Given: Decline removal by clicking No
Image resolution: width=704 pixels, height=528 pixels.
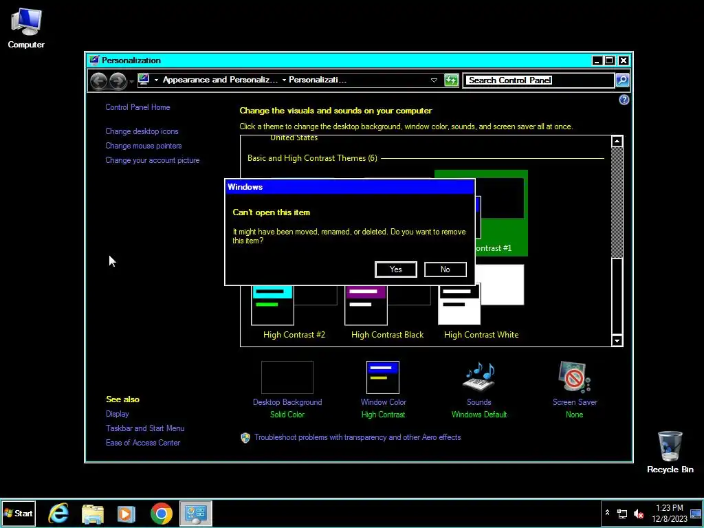Looking at the screenshot, I should [445, 269].
